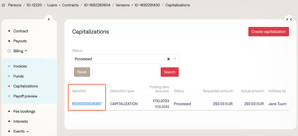
Task: Click the right panel expand/collapse arrows
Action: click(289, 19)
